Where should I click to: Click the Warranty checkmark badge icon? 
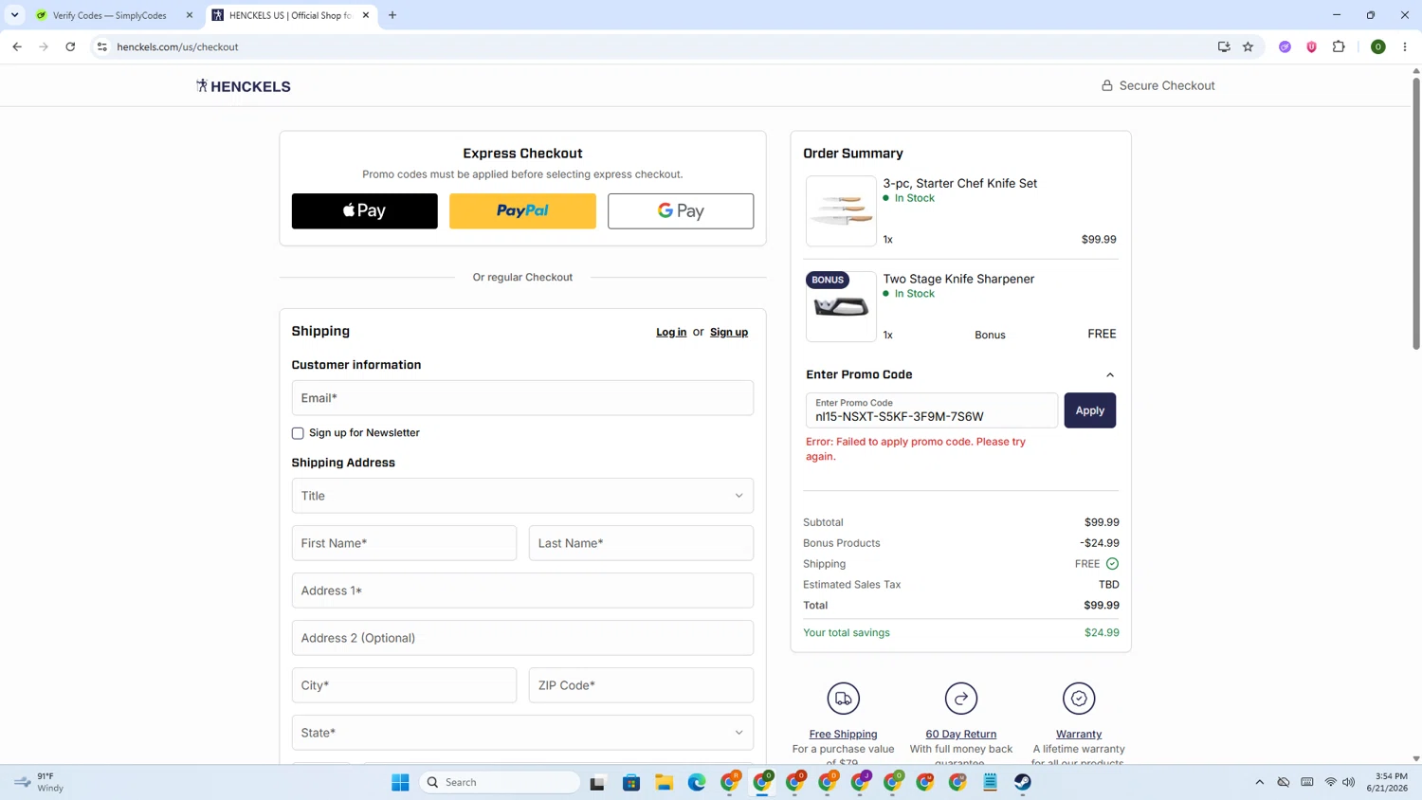[1079, 699]
